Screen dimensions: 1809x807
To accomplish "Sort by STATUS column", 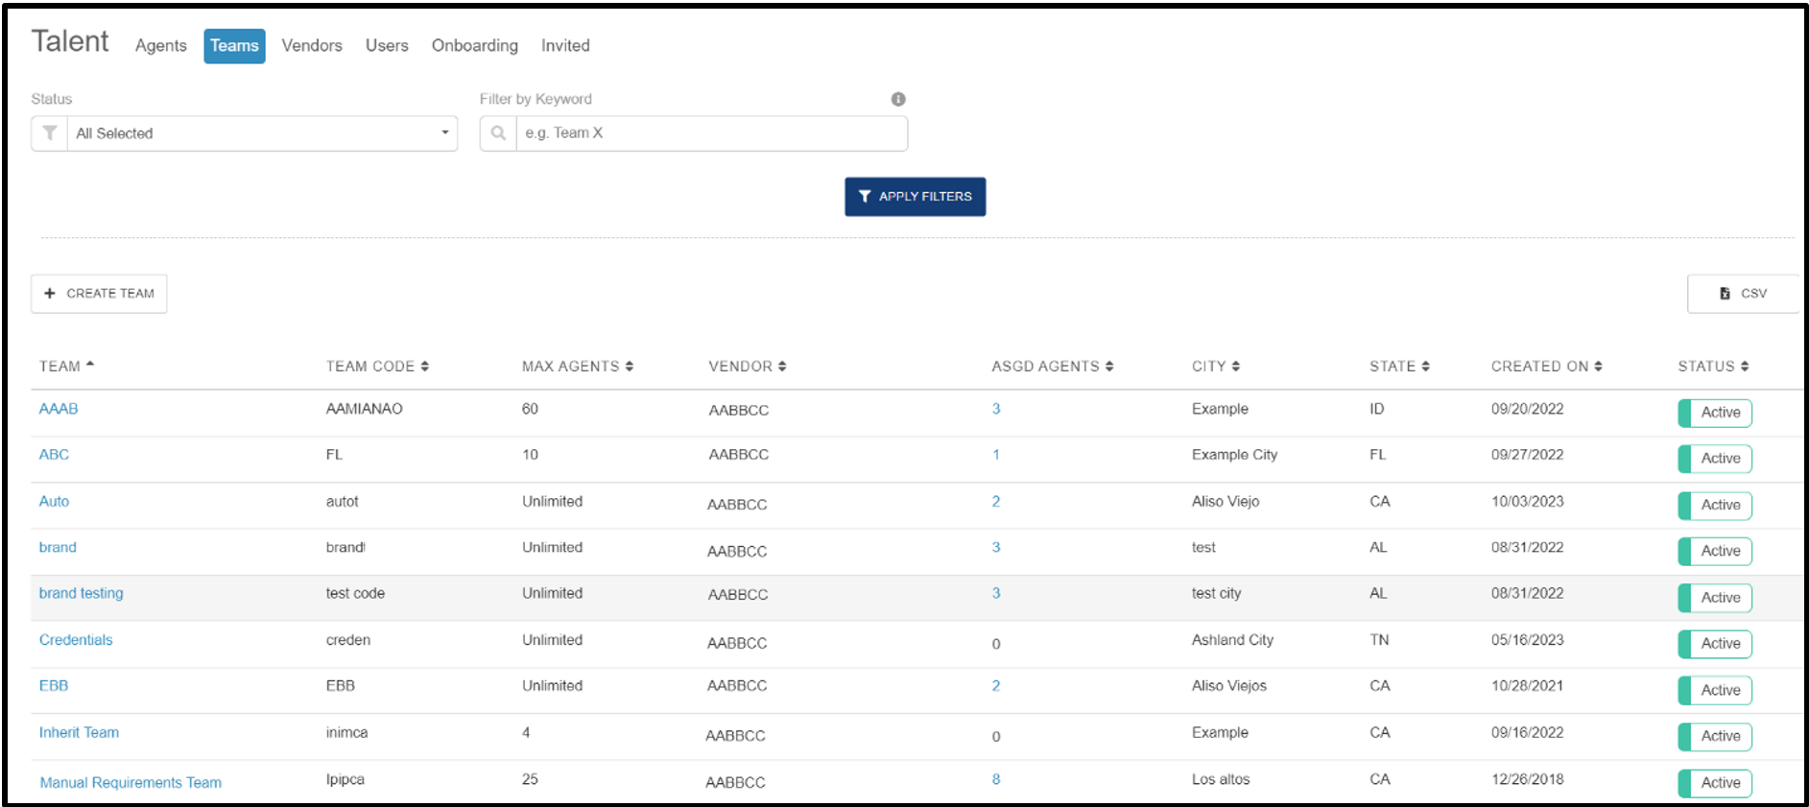I will [1713, 367].
